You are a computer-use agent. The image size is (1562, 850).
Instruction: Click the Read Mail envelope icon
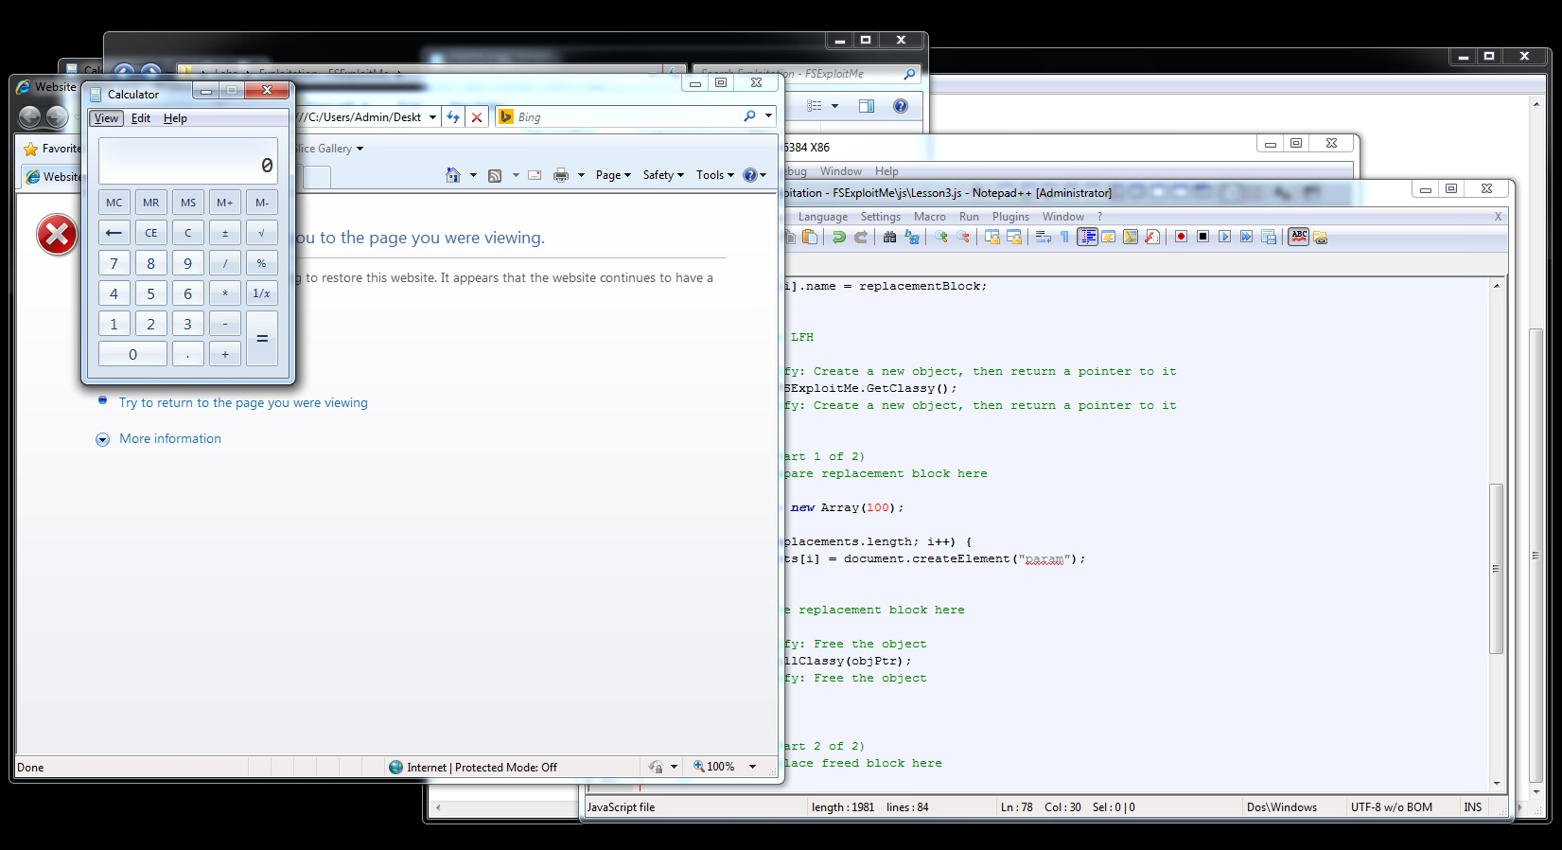point(535,175)
